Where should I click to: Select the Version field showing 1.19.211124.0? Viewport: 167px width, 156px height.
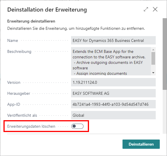pyautogui.click(x=113, y=82)
